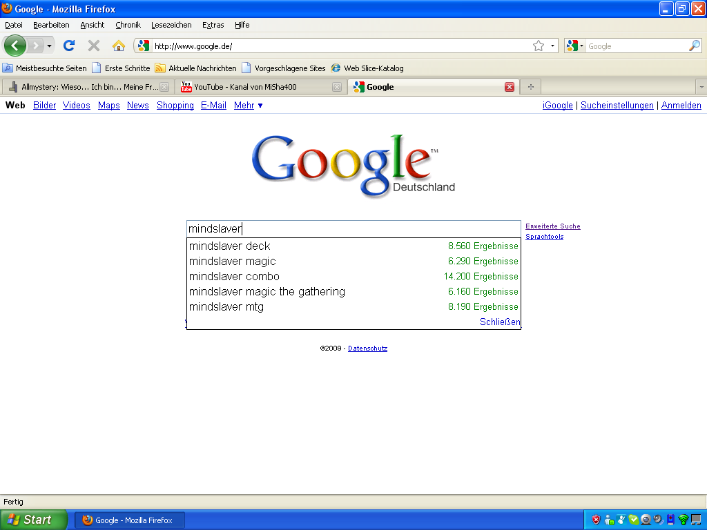Image resolution: width=707 pixels, height=530 pixels.
Task: Click the Google favicon in the address bar
Action: coord(144,46)
